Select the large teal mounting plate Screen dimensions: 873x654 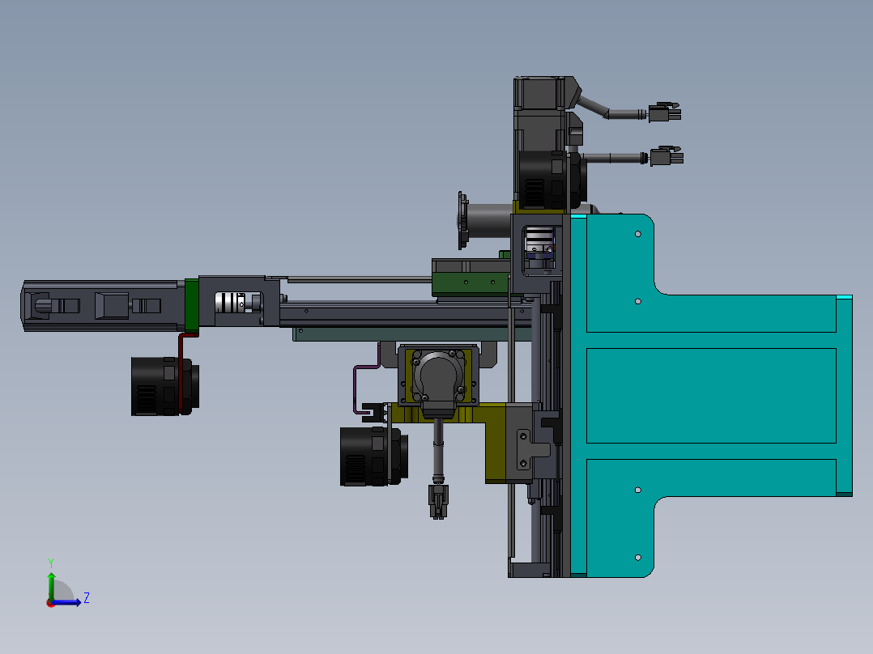710,395
